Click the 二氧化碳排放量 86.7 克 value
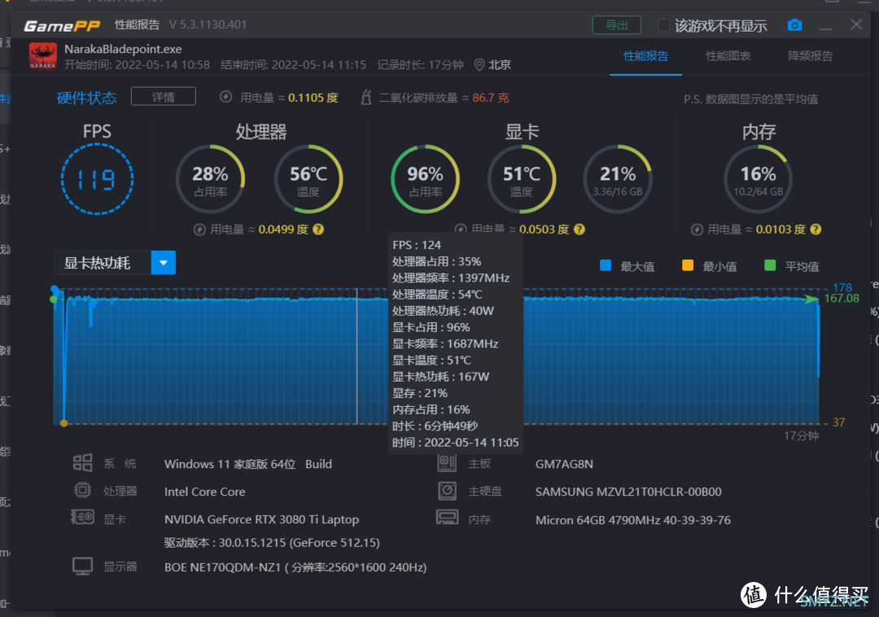 point(490,98)
